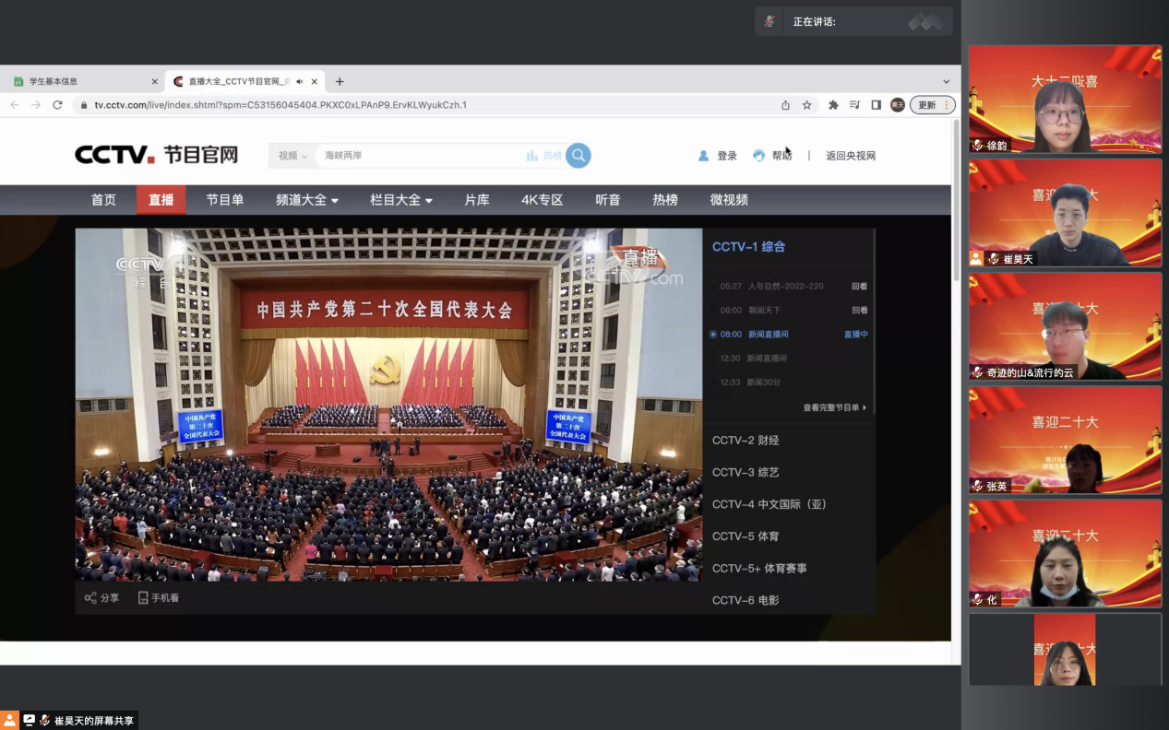Open a new browser tab with plus icon
The width and height of the screenshot is (1169, 730).
pyautogui.click(x=340, y=82)
